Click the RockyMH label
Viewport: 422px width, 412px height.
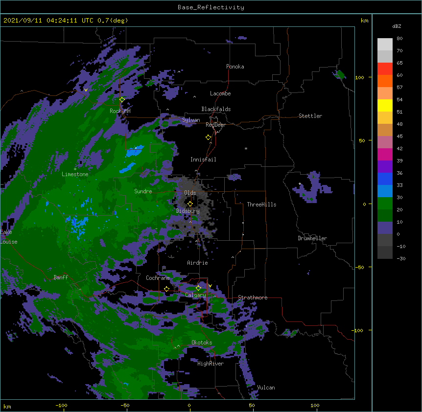coord(120,111)
